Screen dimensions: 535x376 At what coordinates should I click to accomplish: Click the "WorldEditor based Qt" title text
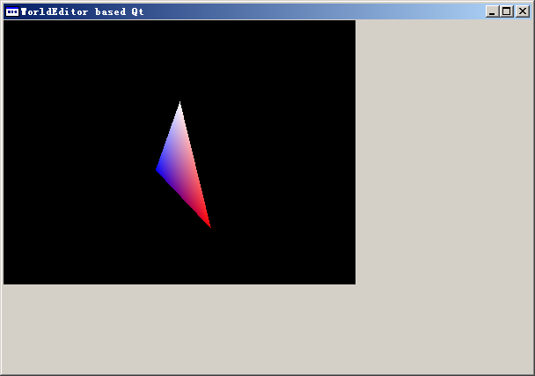coord(82,12)
